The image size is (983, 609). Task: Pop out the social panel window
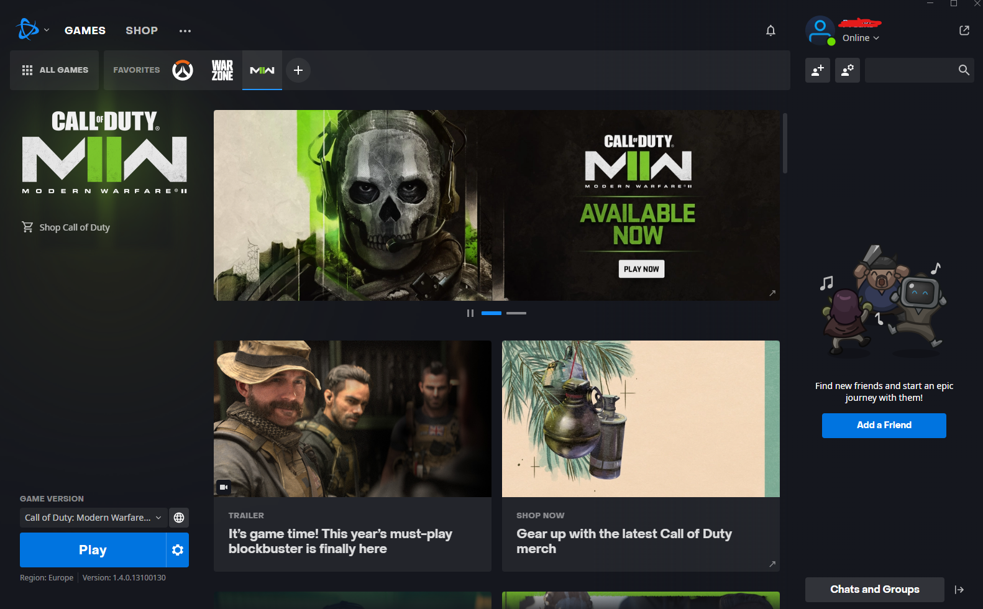(x=964, y=30)
